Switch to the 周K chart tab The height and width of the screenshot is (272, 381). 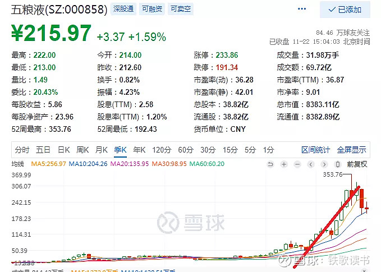pos(82,150)
